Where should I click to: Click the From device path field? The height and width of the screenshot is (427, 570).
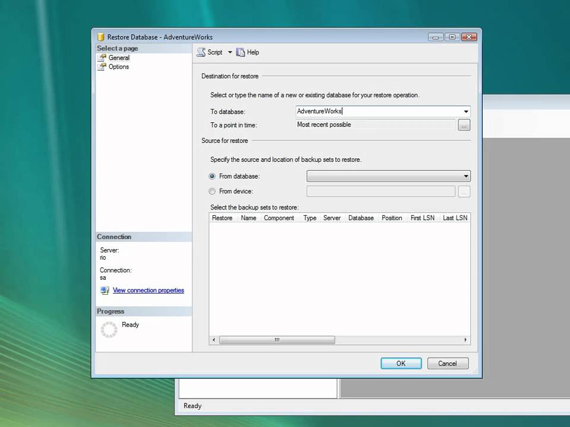click(x=381, y=192)
